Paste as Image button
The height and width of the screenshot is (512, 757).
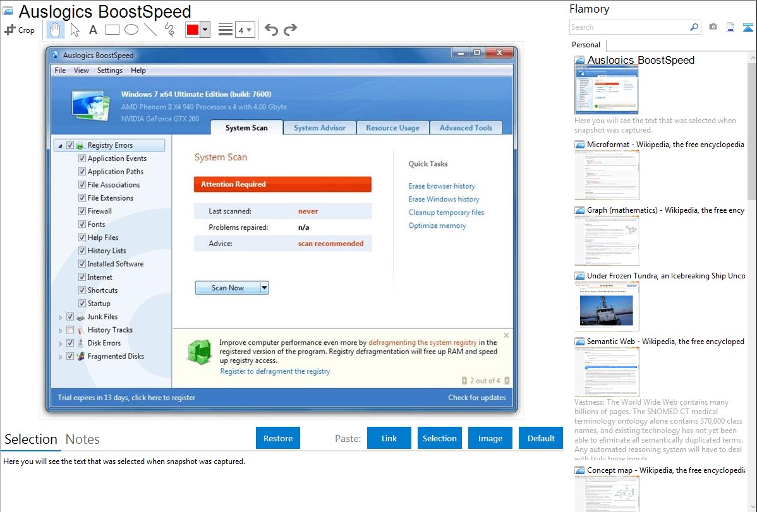(x=490, y=438)
